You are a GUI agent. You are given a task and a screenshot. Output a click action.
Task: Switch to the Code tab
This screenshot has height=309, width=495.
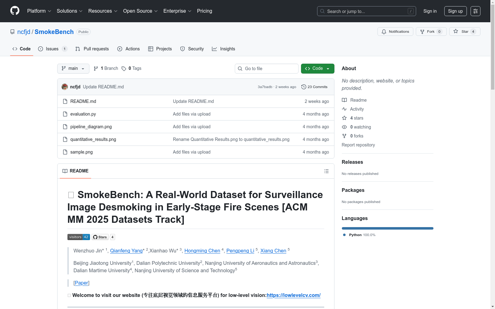pyautogui.click(x=22, y=49)
